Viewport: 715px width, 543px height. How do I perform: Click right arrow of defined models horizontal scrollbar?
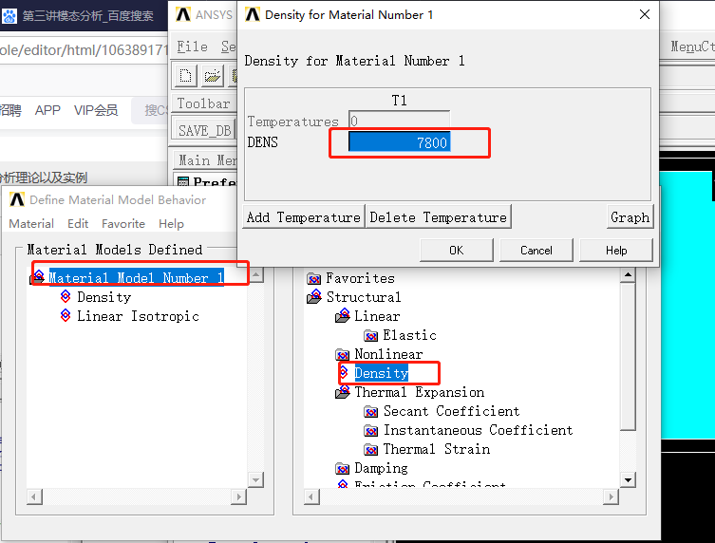pyautogui.click(x=238, y=496)
